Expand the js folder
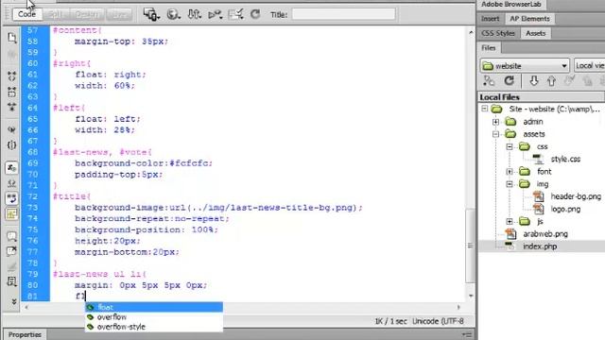Viewport: 605px width, 340px height. point(510,222)
